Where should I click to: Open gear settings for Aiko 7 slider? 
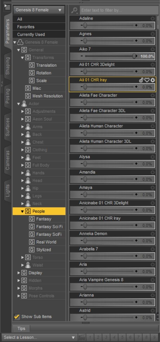(x=153, y=49)
